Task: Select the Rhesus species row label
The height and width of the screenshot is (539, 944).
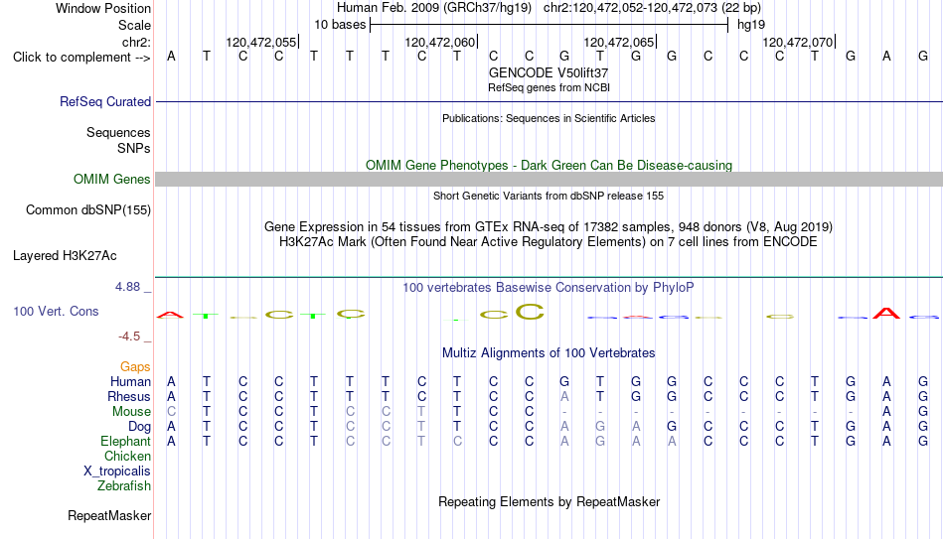Action: pyautogui.click(x=129, y=396)
